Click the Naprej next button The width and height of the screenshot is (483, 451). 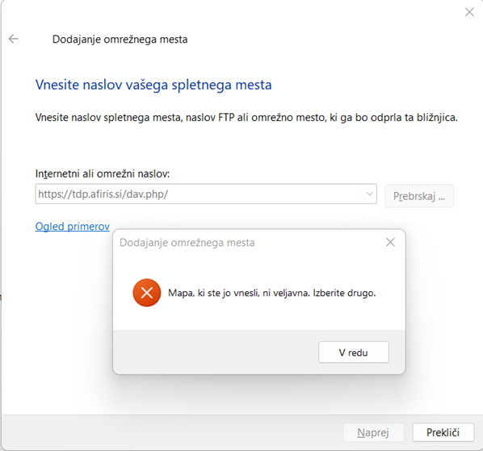tap(373, 432)
